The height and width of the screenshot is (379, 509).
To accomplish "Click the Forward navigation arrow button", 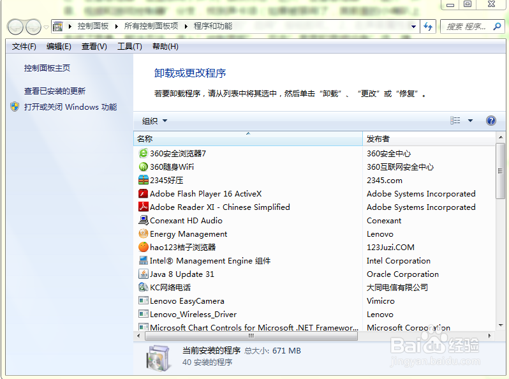I will [x=33, y=27].
